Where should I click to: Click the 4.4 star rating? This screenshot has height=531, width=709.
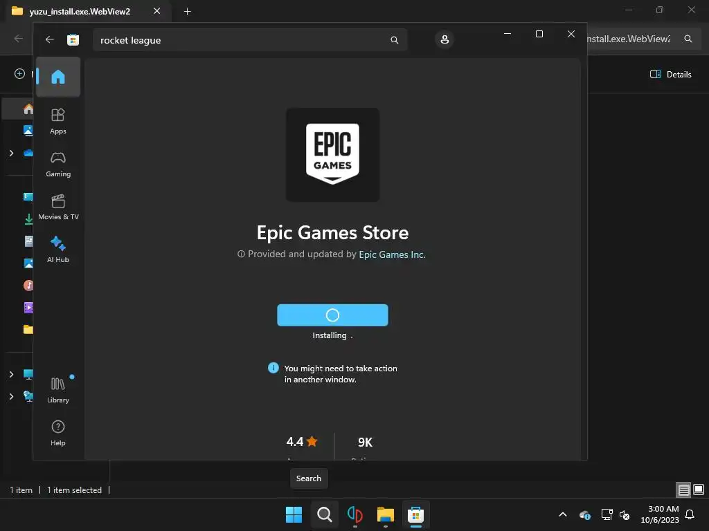(302, 442)
